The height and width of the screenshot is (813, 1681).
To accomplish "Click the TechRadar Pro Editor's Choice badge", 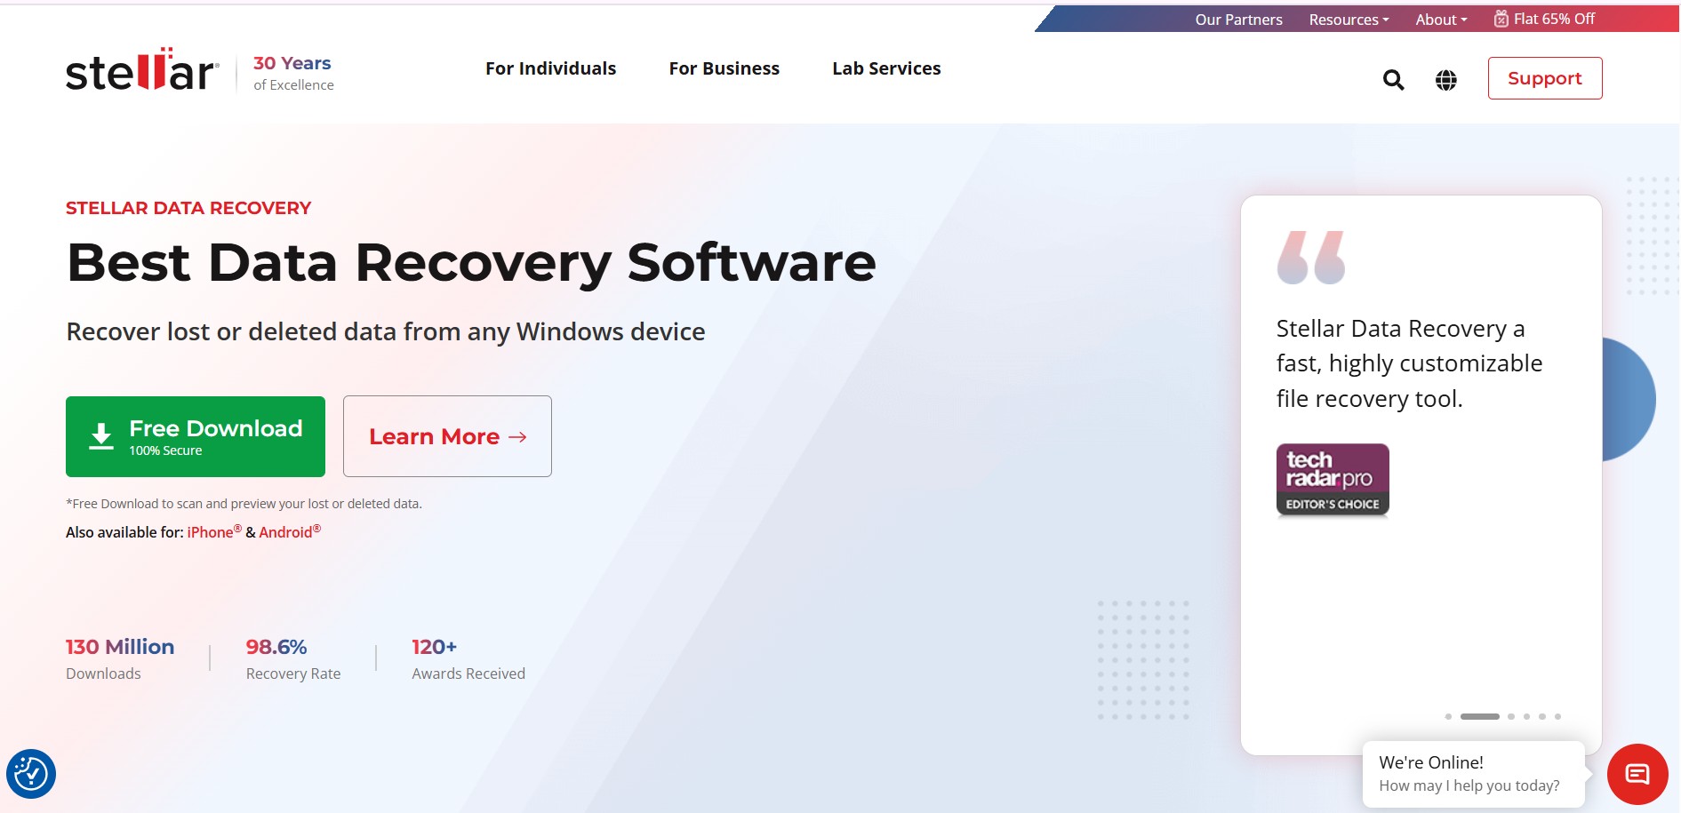I will coord(1333,480).
